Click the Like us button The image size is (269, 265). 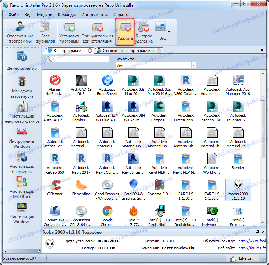click(x=243, y=258)
